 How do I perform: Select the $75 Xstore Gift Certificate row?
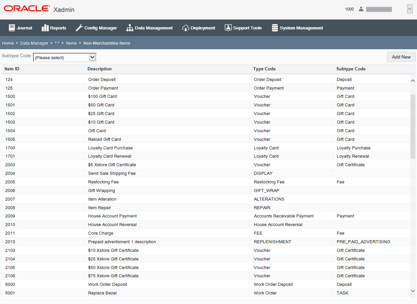[206, 276]
